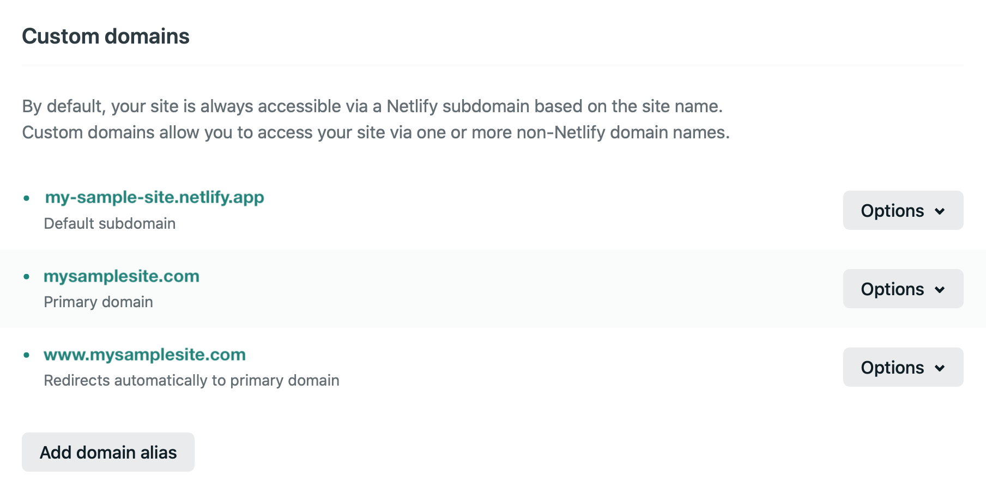Open the mysamplesite.com primary domain link
This screenshot has height=494, width=986.
point(122,276)
